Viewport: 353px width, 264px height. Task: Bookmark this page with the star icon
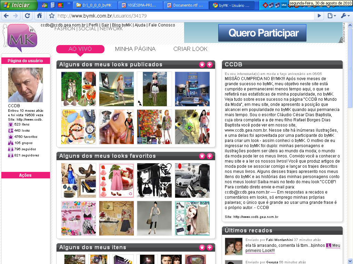(x=52, y=16)
